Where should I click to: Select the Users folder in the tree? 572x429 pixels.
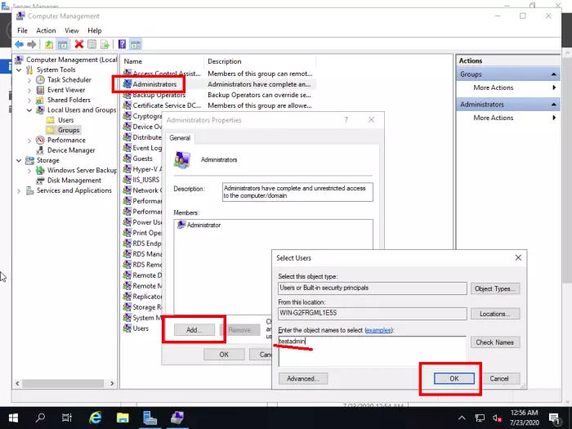[x=65, y=120]
